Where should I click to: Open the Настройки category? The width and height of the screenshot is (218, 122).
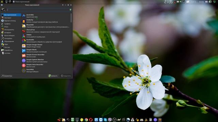tap(11, 38)
